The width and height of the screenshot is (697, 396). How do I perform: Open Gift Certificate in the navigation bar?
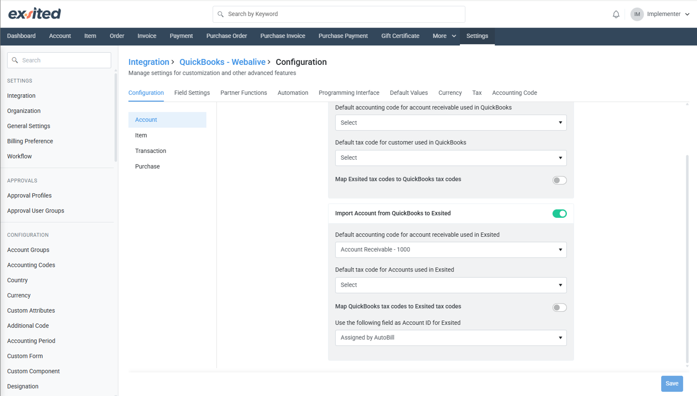(400, 36)
